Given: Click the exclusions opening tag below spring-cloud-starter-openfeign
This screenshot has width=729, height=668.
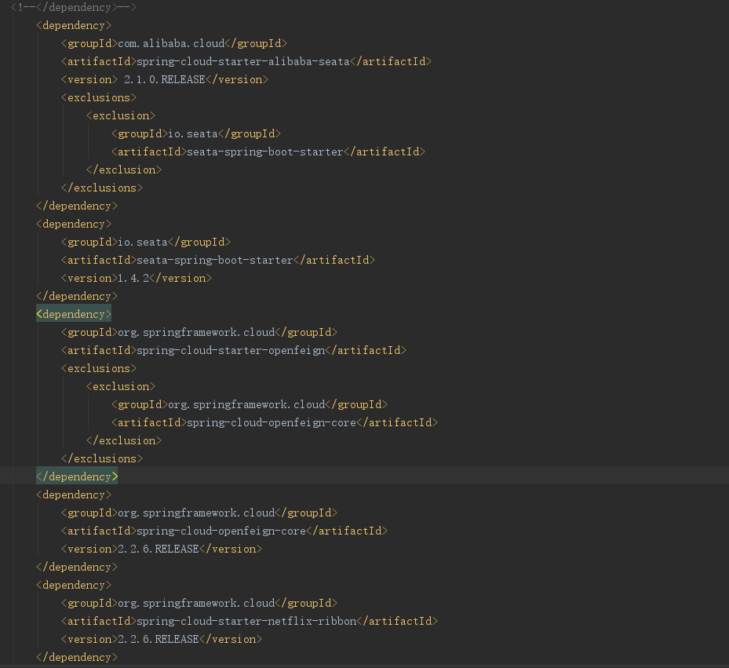Looking at the screenshot, I should coord(99,368).
